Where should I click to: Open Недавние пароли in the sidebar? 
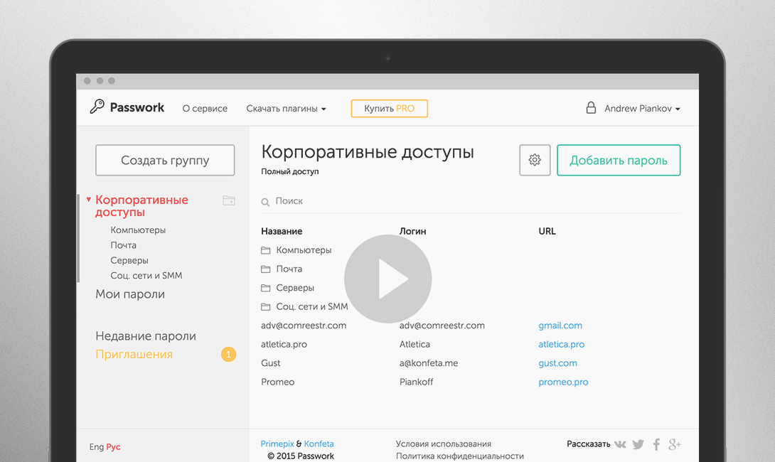pos(146,336)
